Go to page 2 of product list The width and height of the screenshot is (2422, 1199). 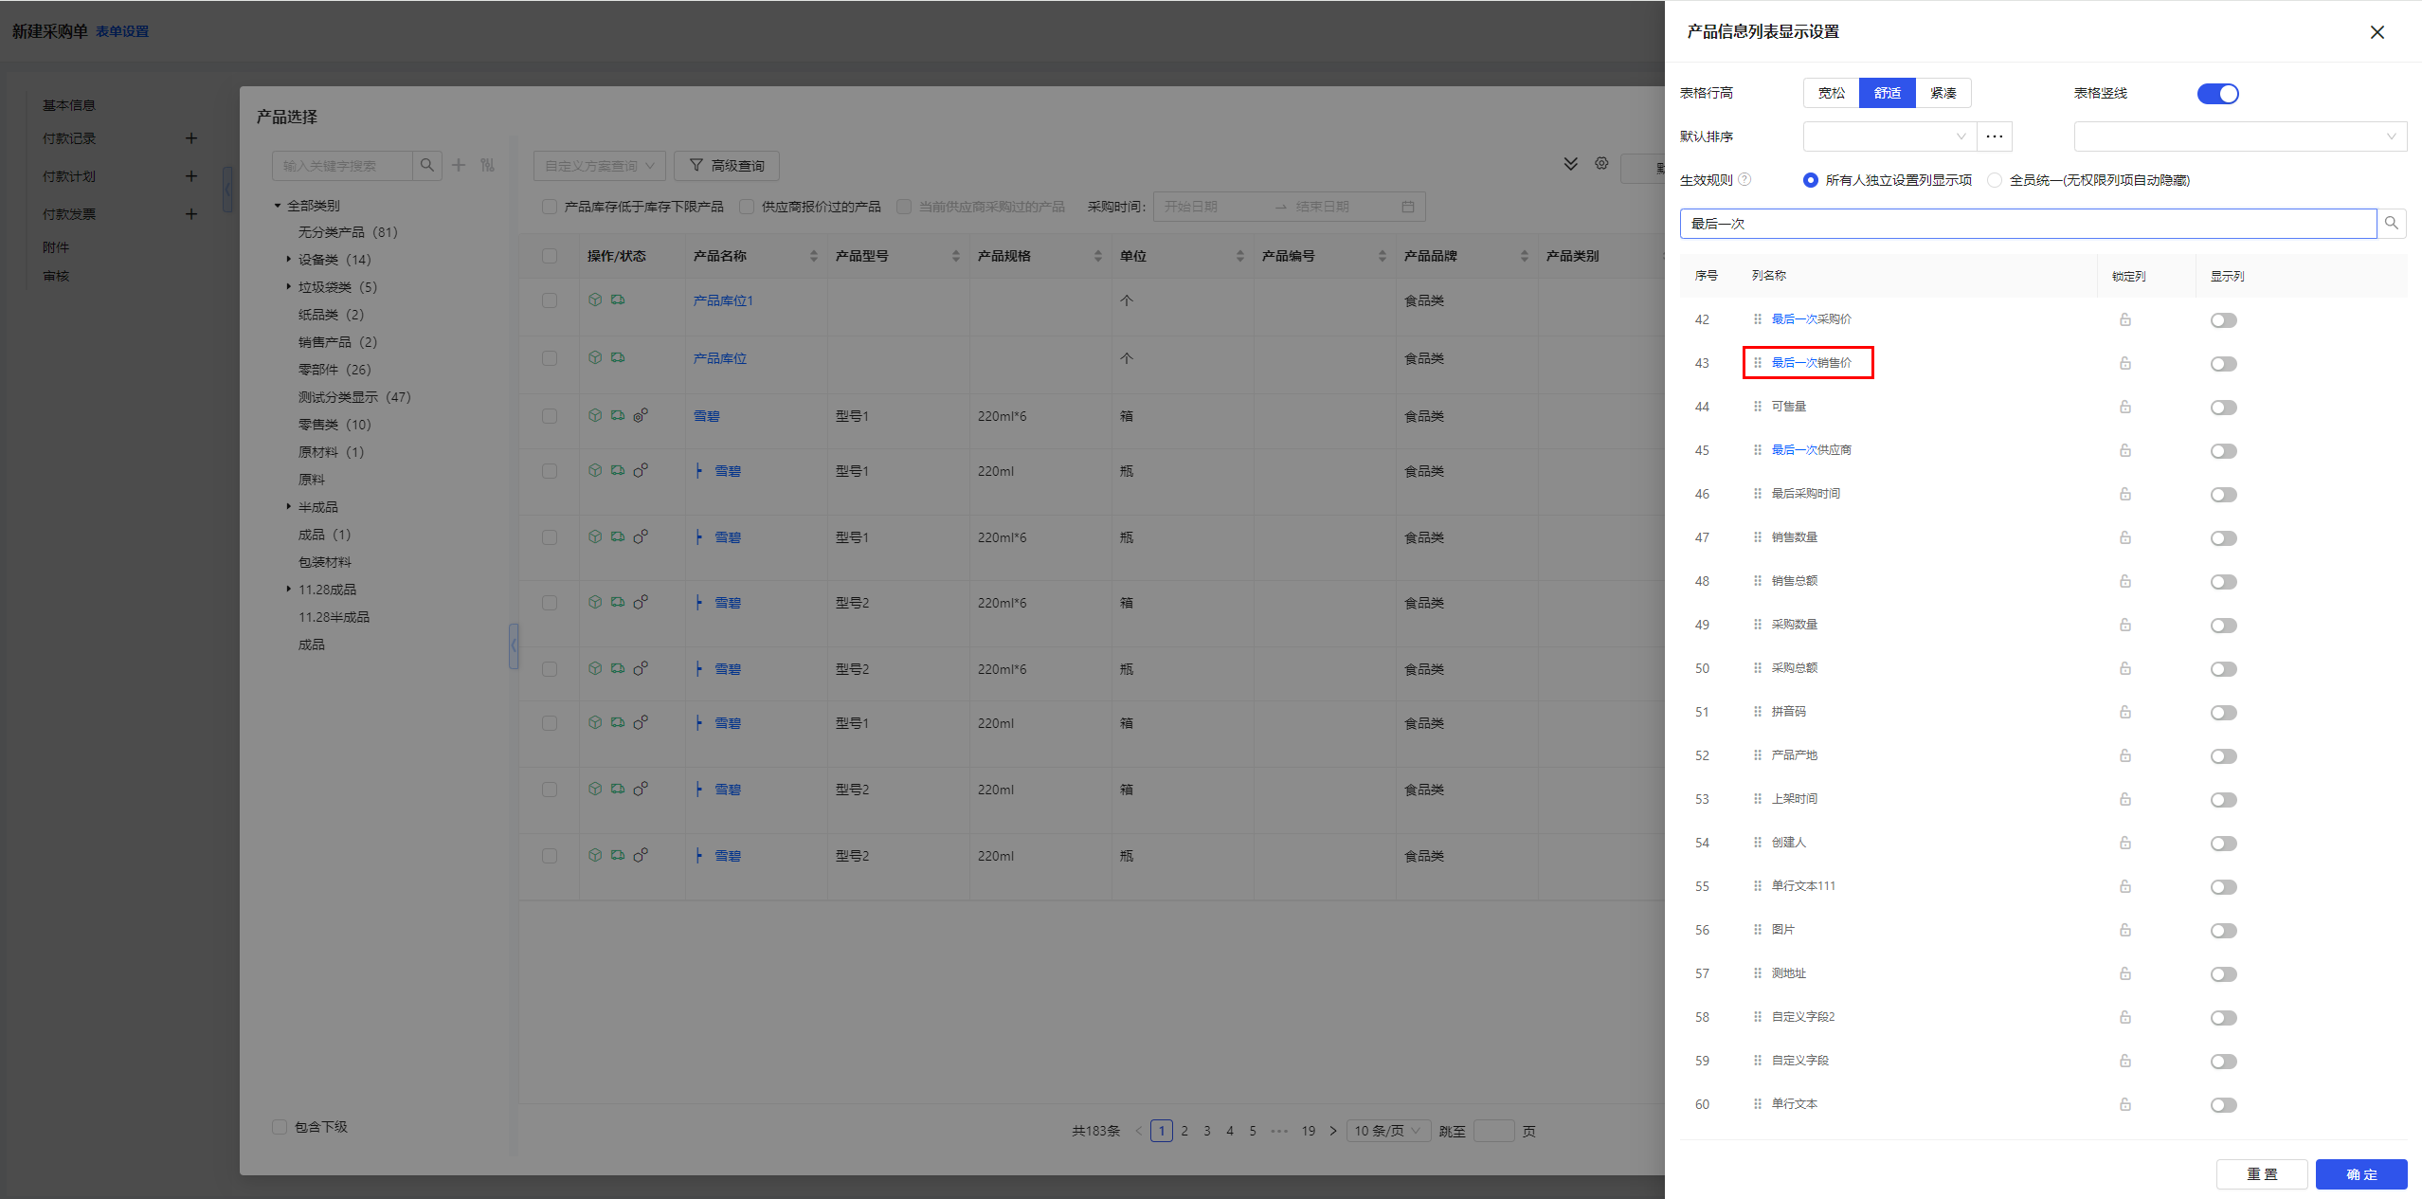(1184, 1131)
